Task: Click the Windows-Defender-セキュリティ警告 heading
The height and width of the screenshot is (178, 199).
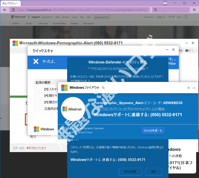Action: (118, 62)
